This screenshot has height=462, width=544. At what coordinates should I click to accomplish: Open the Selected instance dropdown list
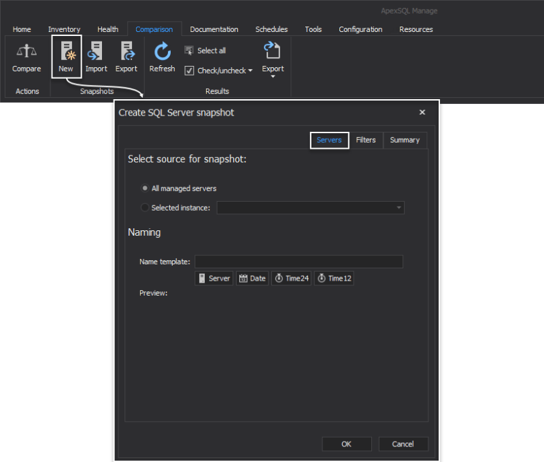pyautogui.click(x=310, y=207)
